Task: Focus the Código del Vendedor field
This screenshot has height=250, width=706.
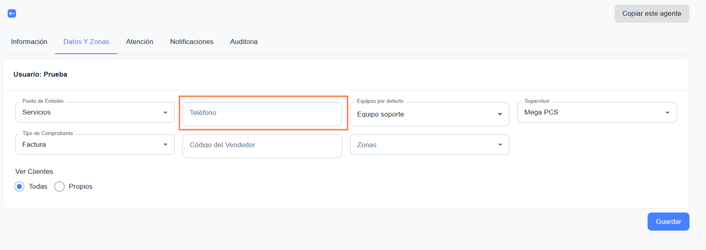Action: 262,145
